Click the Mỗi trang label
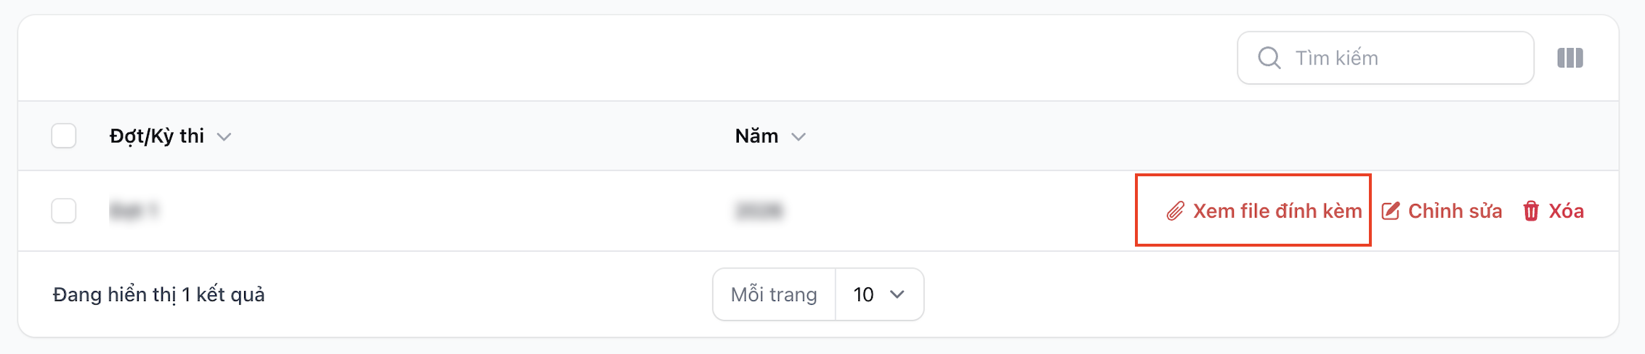Screen dimensions: 1645x354 coord(774,295)
